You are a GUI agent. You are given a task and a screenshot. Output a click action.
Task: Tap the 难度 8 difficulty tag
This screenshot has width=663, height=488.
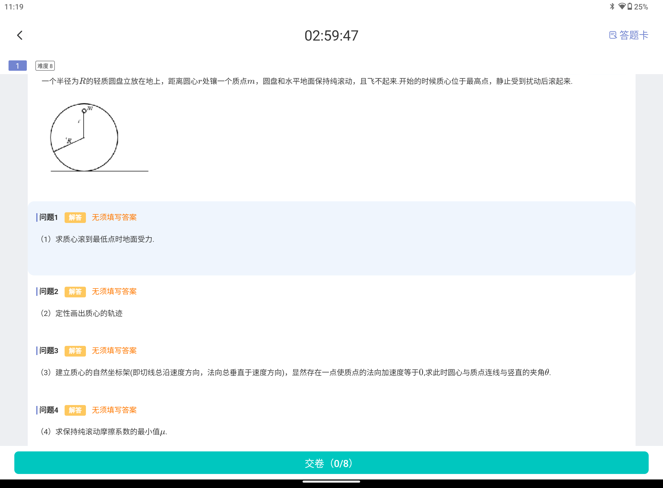(x=45, y=66)
